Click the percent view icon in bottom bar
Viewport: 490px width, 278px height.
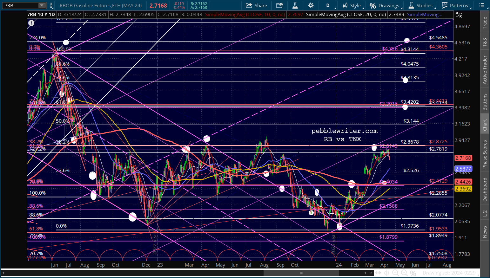click(413, 273)
